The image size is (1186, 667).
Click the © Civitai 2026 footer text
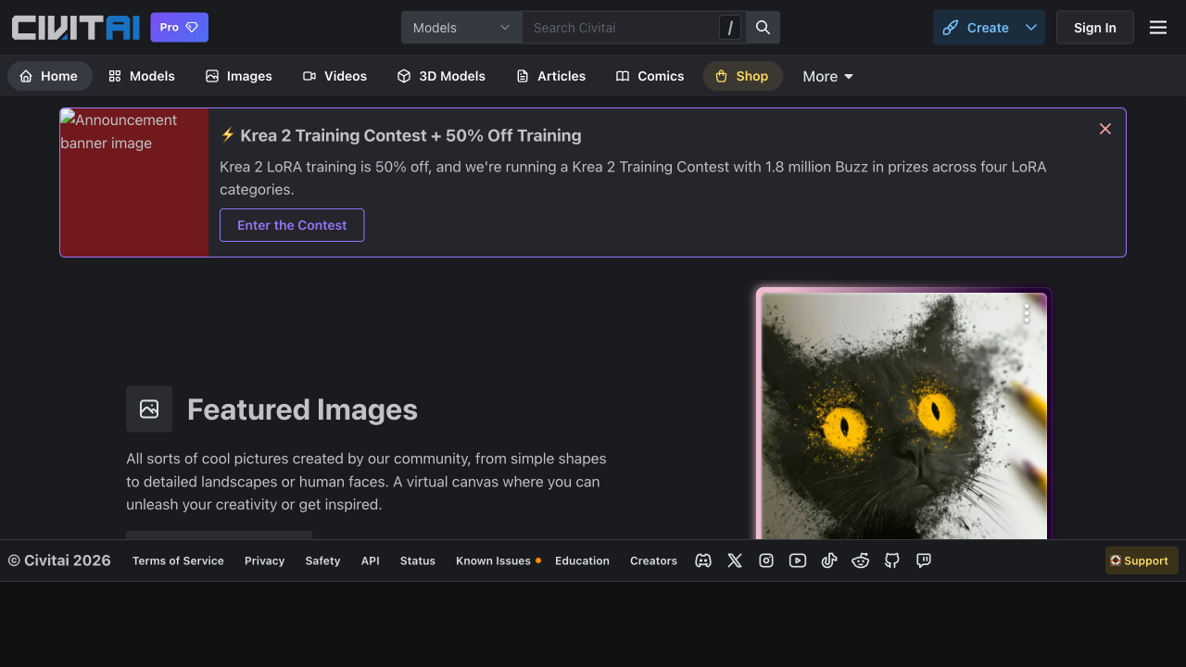point(59,560)
